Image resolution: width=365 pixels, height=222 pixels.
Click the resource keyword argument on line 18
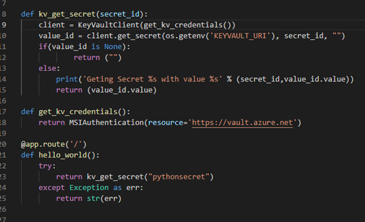(x=166, y=122)
